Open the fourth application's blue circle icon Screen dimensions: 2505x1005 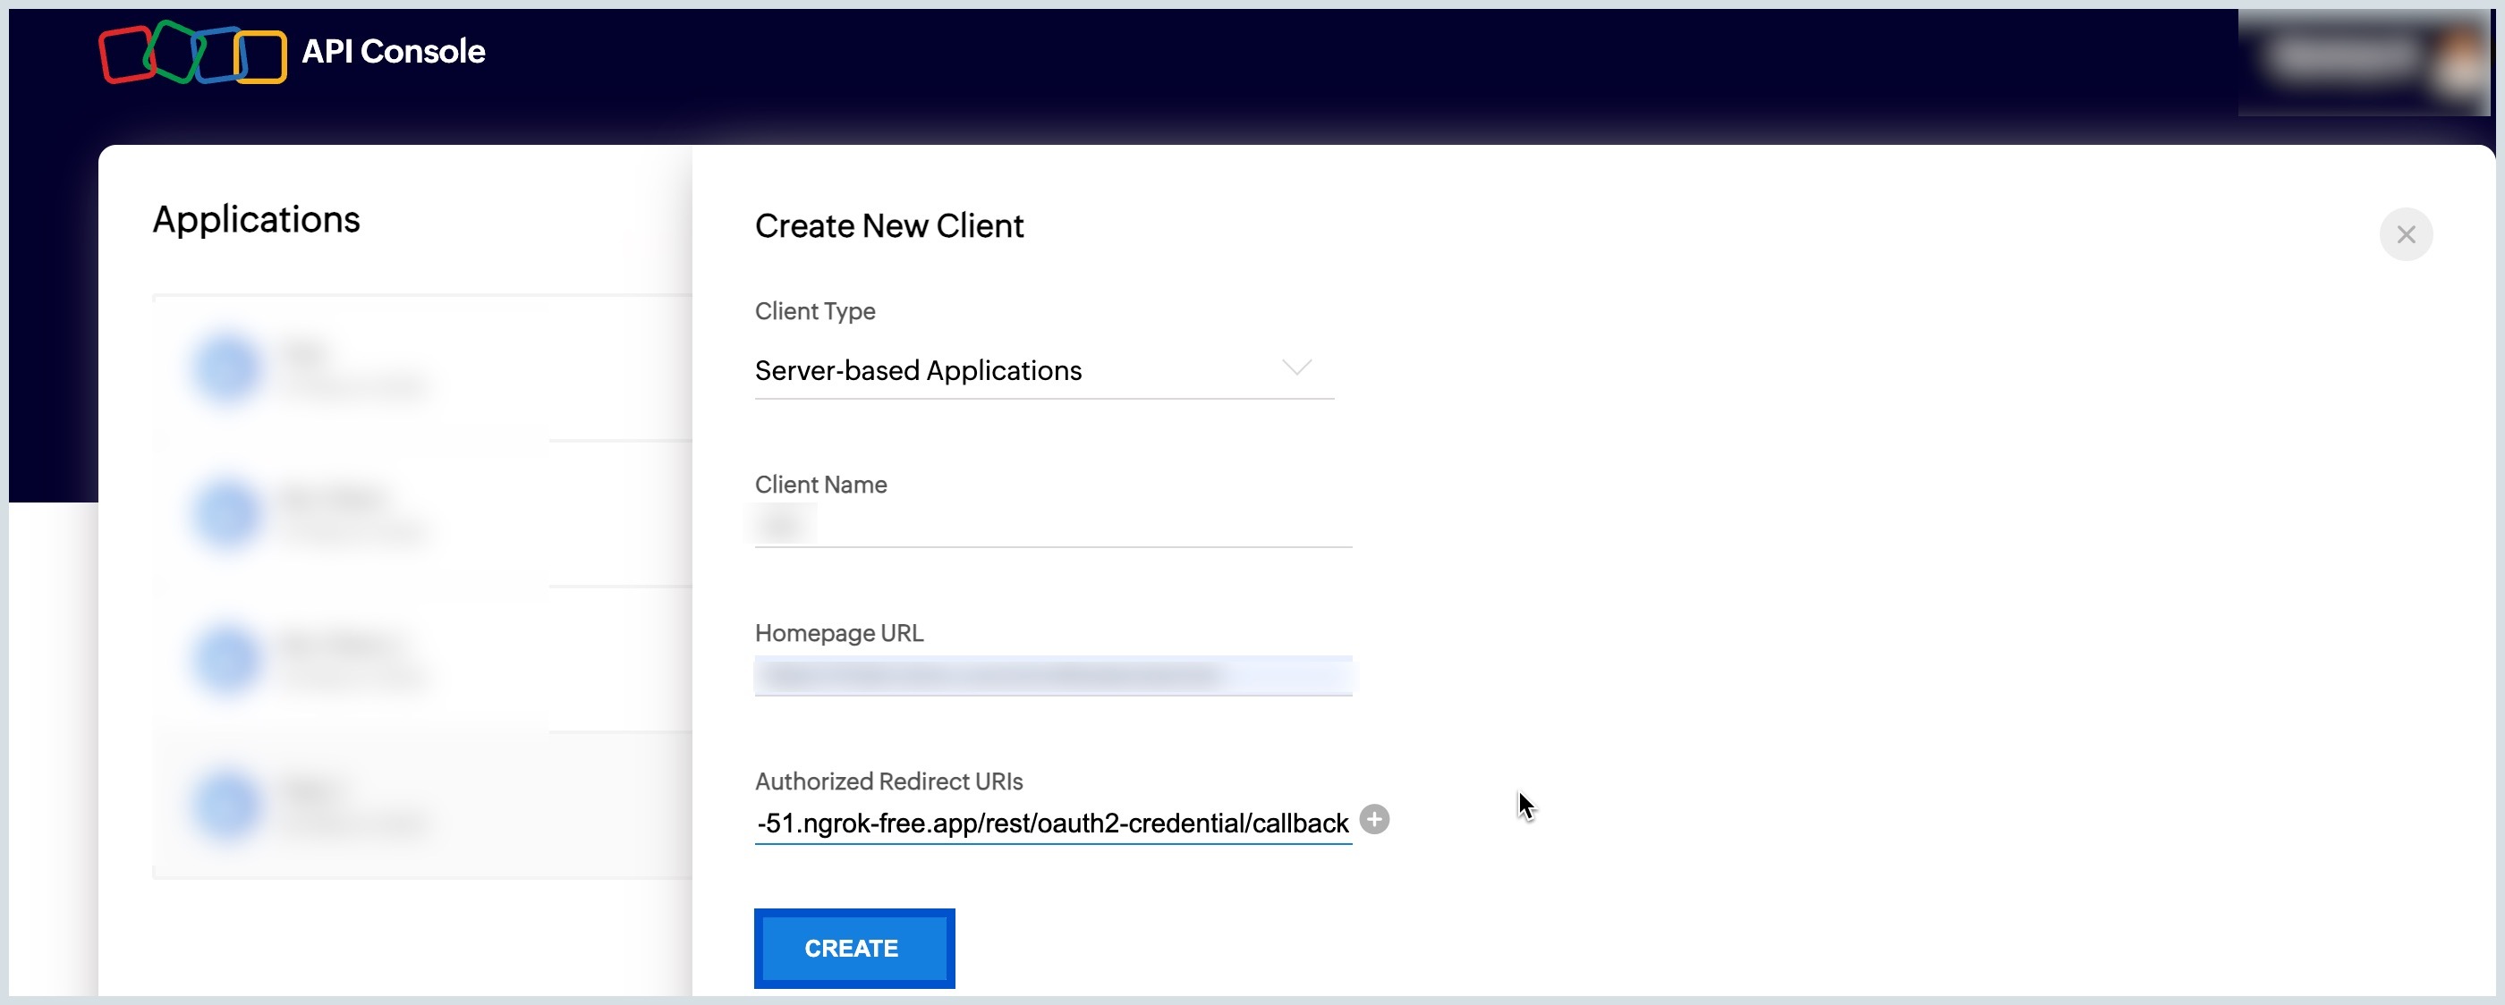tap(226, 805)
